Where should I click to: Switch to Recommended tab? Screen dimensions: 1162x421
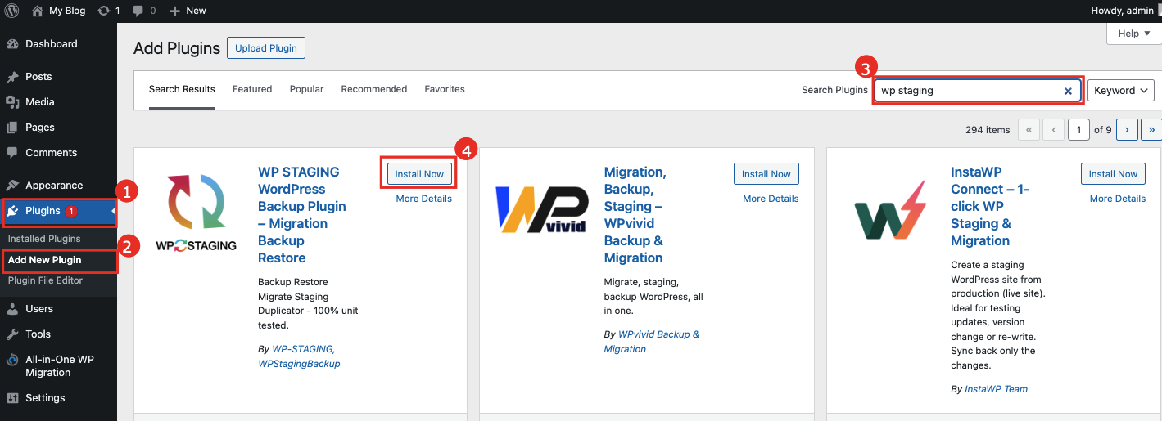(x=374, y=89)
